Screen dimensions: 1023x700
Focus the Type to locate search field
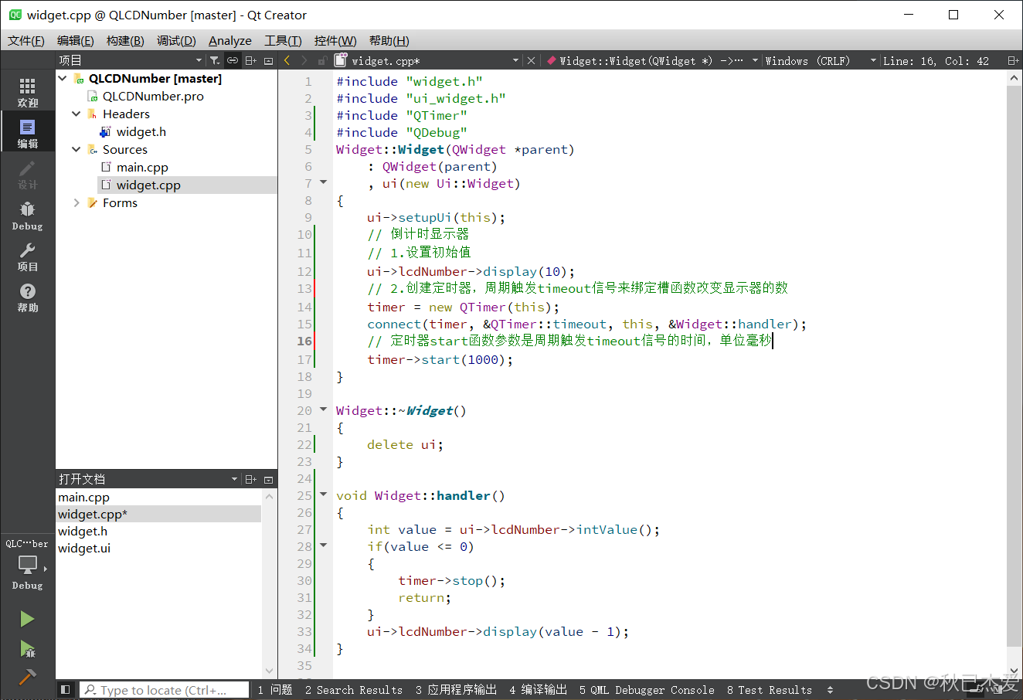coord(165,690)
